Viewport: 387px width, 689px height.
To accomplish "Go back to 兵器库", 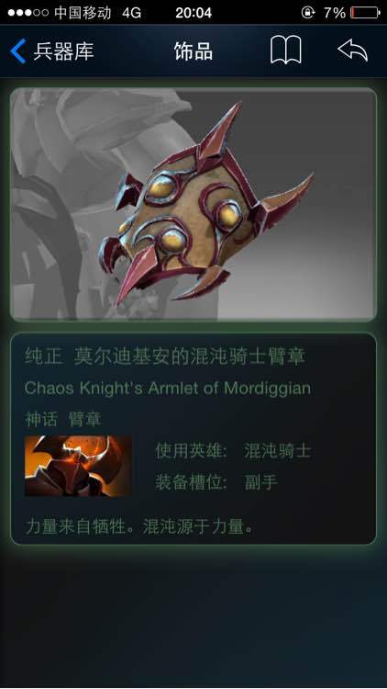I will tap(63, 51).
